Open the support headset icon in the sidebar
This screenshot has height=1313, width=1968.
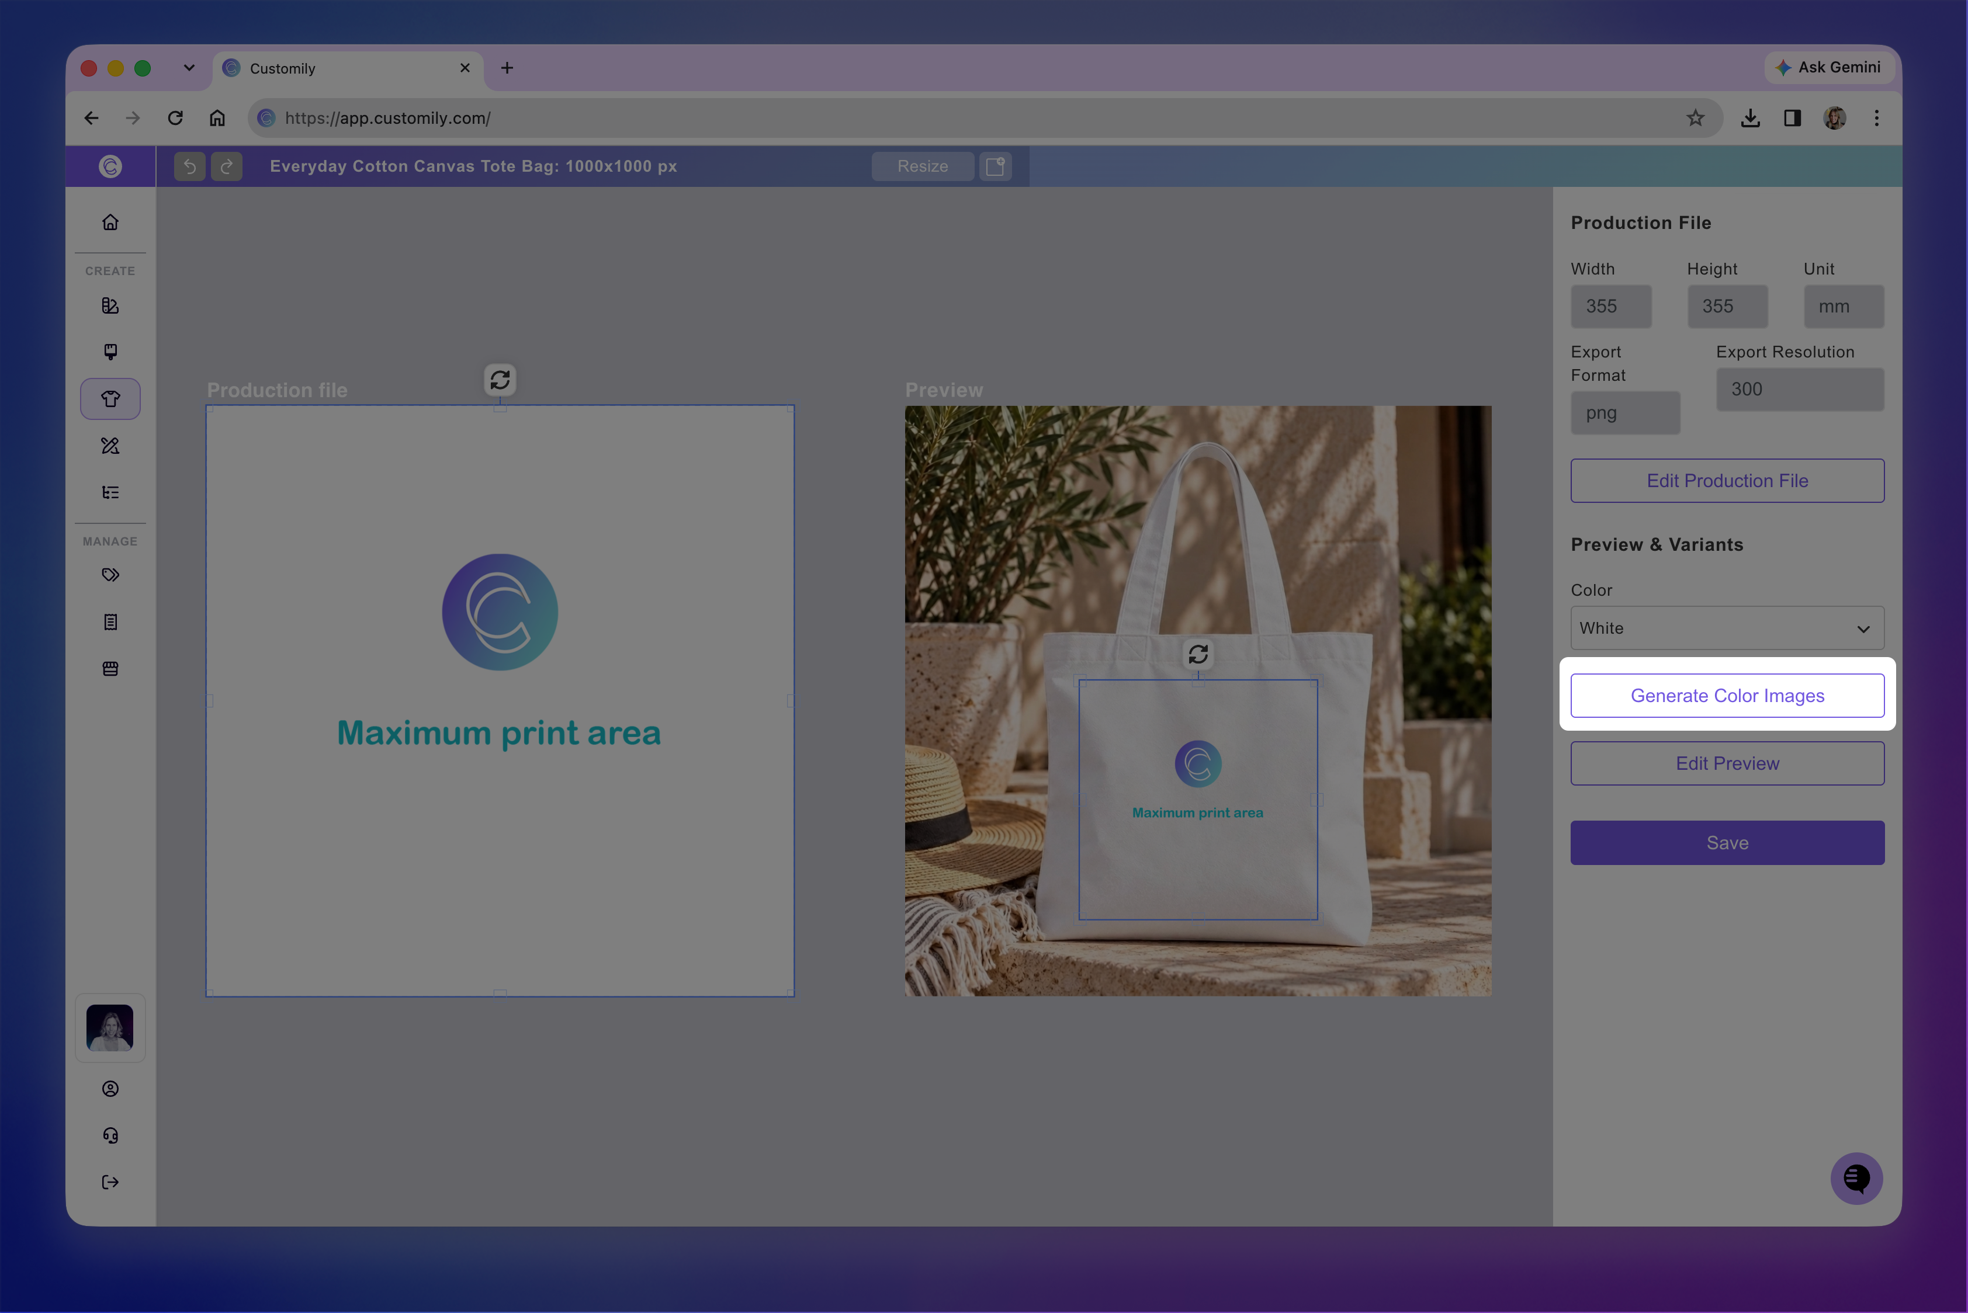pos(110,1135)
